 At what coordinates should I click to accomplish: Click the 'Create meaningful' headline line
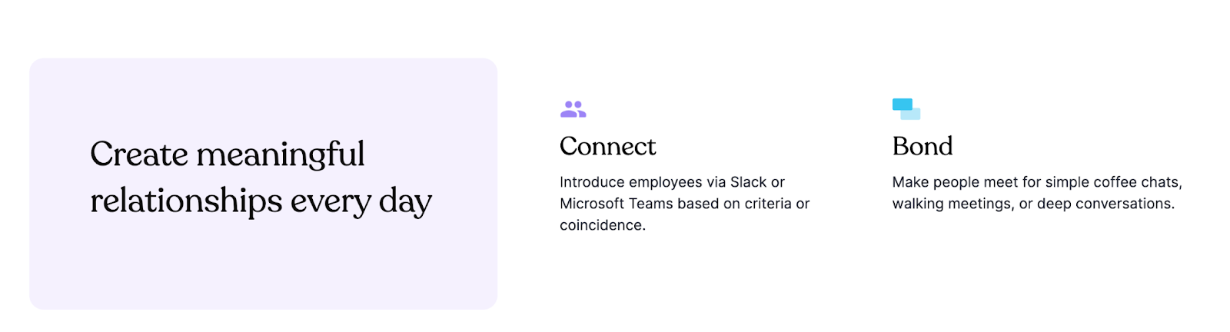point(227,154)
